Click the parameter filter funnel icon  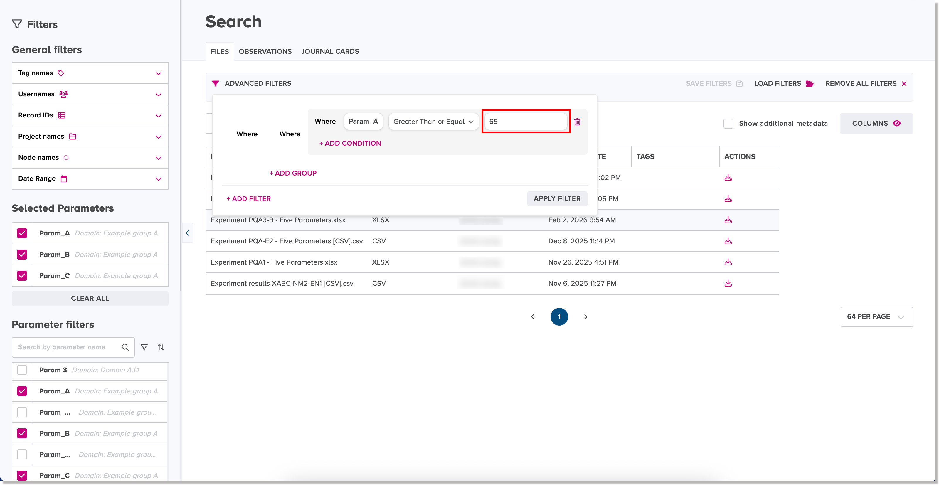144,347
